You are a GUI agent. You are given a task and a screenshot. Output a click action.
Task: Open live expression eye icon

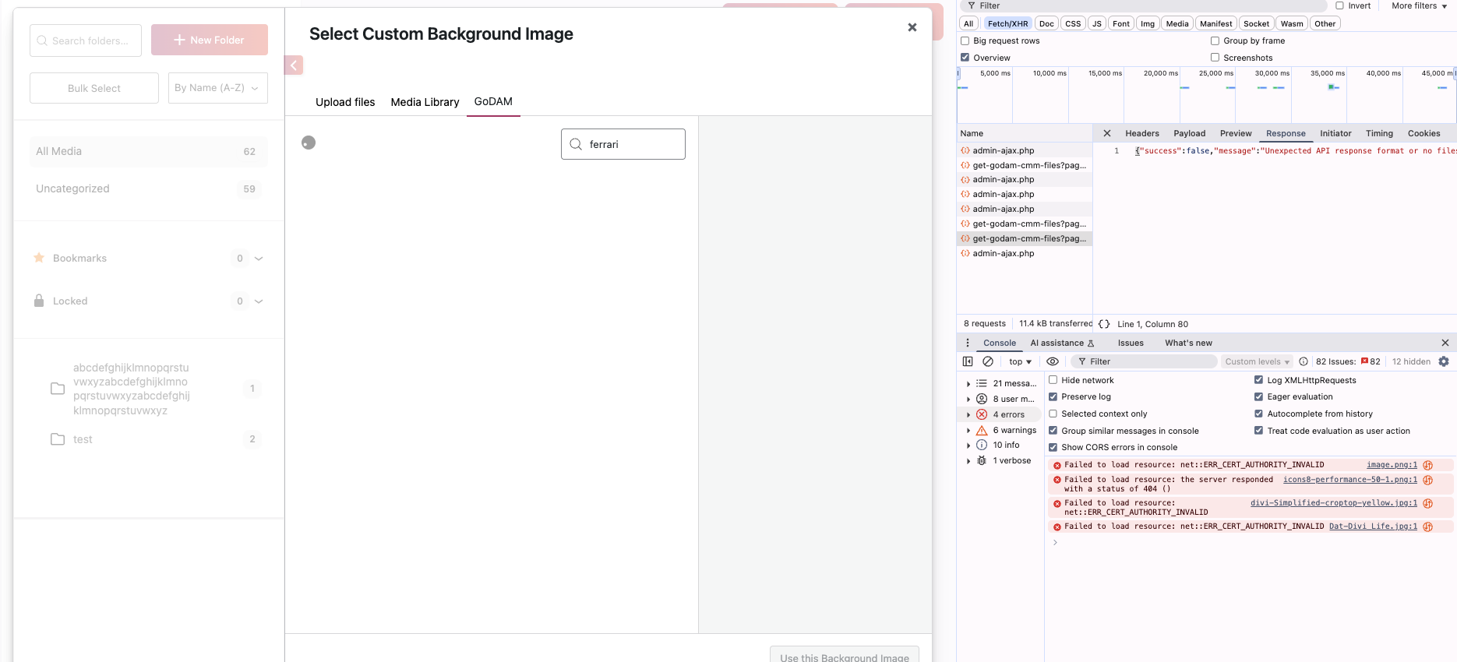point(1053,361)
